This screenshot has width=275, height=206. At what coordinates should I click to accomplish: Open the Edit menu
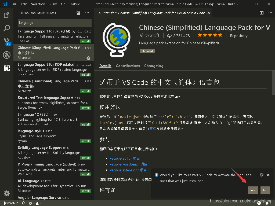[24, 4]
